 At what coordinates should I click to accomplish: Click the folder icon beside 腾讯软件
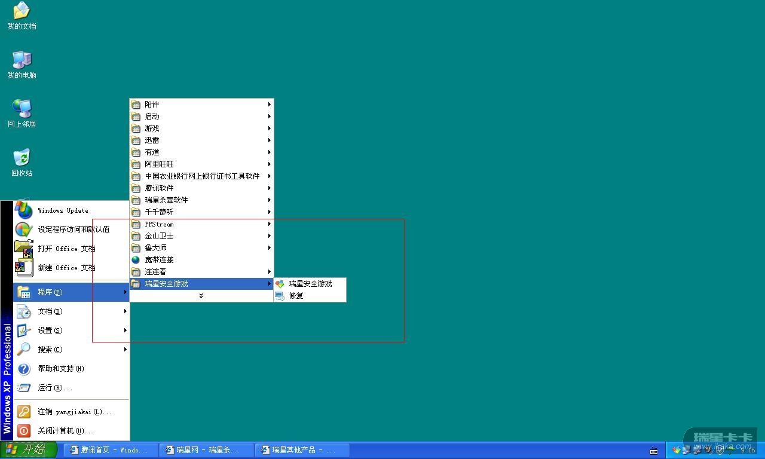tap(136, 188)
